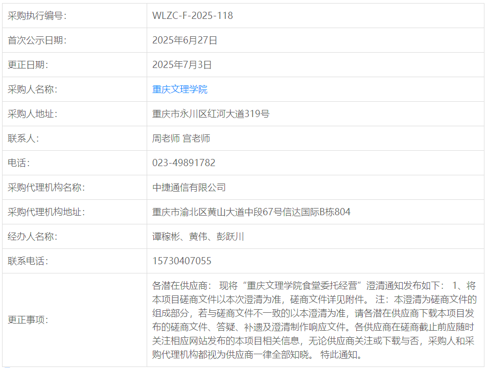
Task: Click the first publication date 2025年6月27日
Action: [184, 40]
